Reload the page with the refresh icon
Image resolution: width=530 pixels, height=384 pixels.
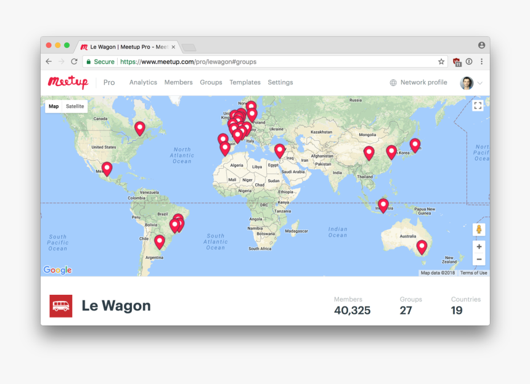pos(74,62)
